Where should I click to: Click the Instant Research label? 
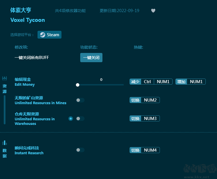pos(29,153)
